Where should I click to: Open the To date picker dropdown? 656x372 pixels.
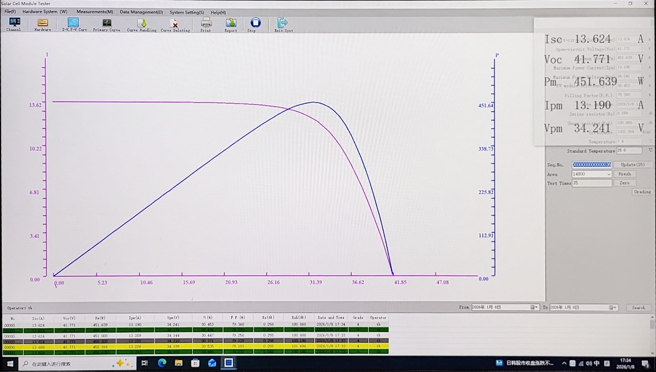[x=613, y=308]
